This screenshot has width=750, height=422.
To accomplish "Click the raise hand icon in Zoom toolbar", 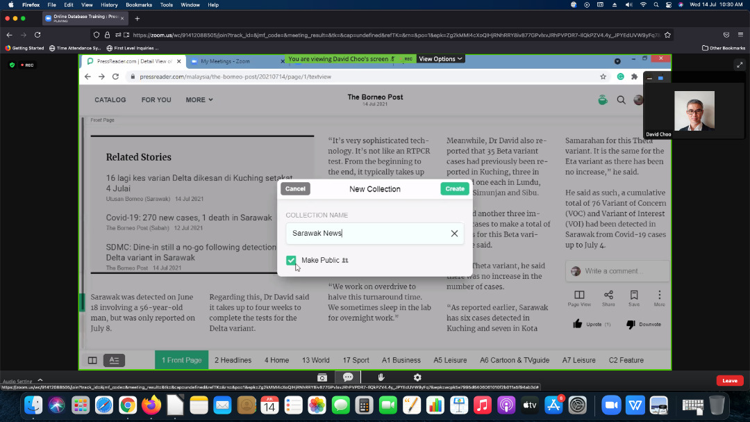I will coord(381,377).
